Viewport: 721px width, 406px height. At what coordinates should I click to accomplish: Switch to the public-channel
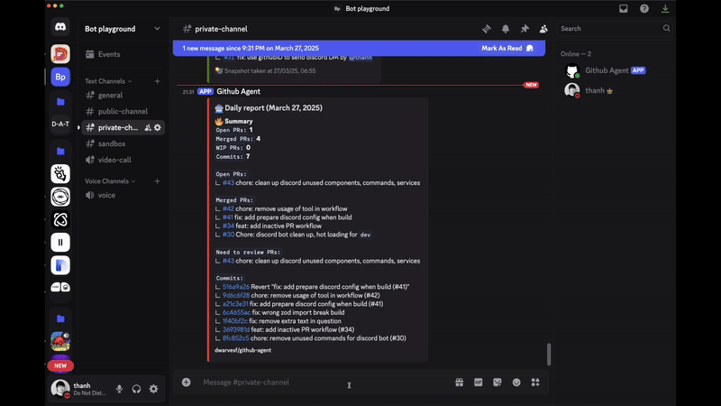click(x=123, y=111)
